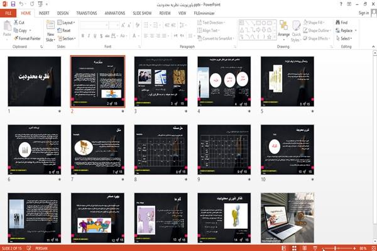Select slide 15 laptop thumbnail
The image size is (377, 251).
(x=287, y=218)
